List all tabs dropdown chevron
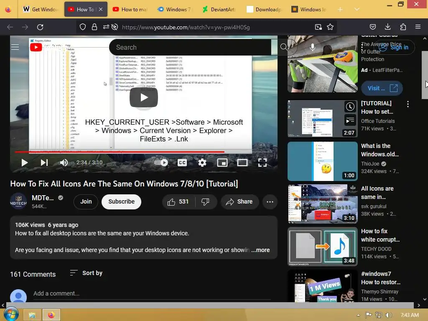 pos(357,10)
